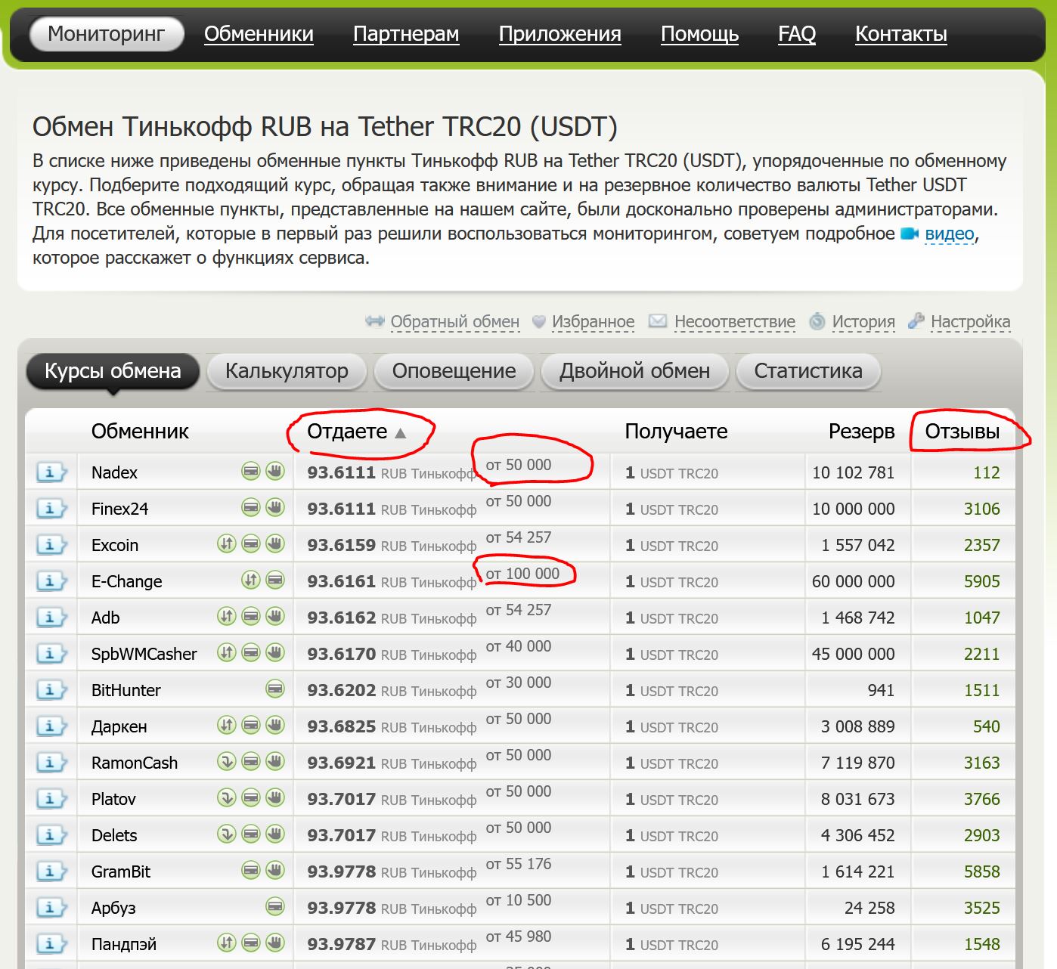This screenshot has height=969, width=1057.
Task: Sort by the Получаете column header
Action: pos(677,432)
